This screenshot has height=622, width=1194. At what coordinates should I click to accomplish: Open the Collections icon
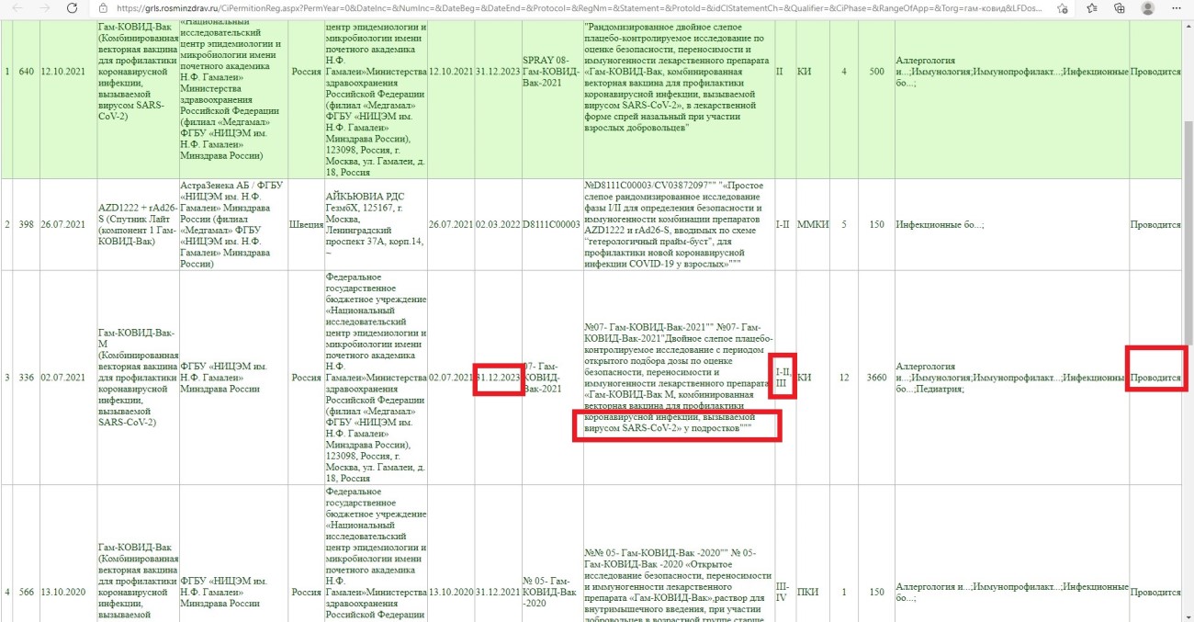(x=1119, y=8)
